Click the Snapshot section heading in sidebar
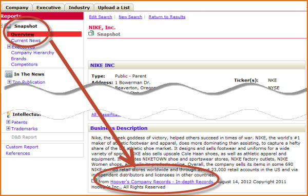The image size is (308, 196). (26, 26)
